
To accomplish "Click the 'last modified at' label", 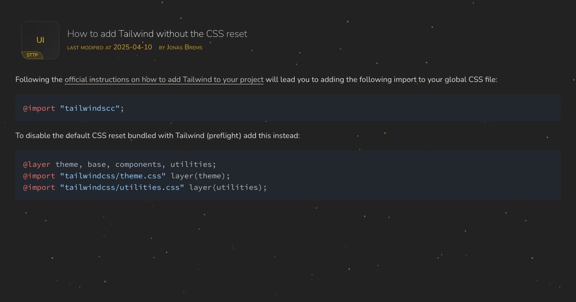I will point(89,47).
